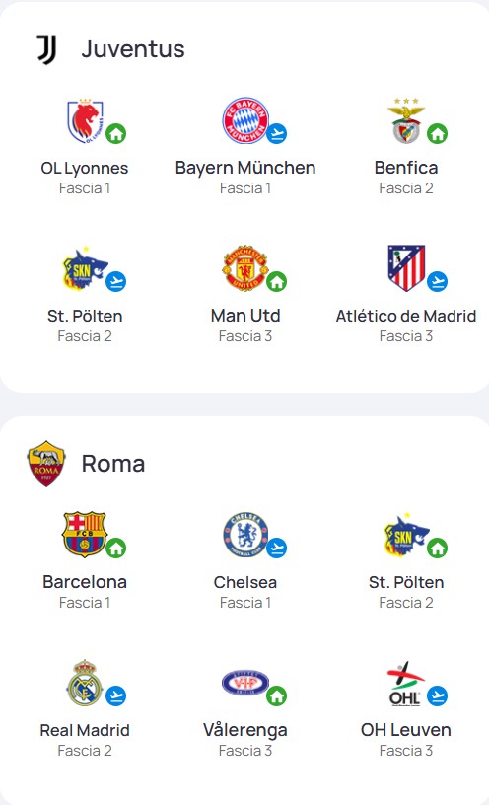Select the OL Lyonnes team crest
The width and height of the screenshot is (489, 805).
[x=85, y=121]
